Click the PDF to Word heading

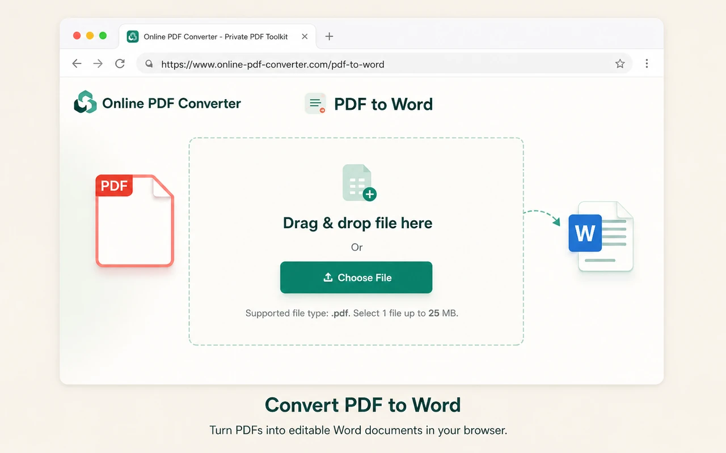click(x=383, y=104)
